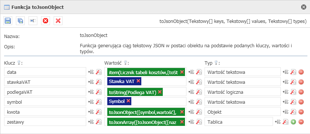Image resolution: width=310 pixels, height=134 pixels.
Task: Click the red octagon cancel icon
Action: [x=46, y=21]
